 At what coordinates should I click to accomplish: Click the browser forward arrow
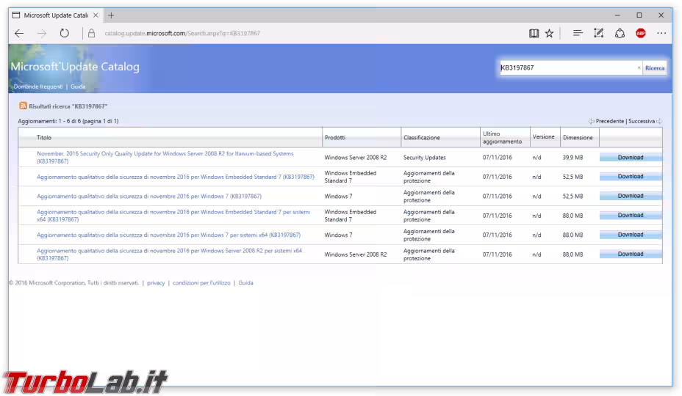pyautogui.click(x=42, y=34)
